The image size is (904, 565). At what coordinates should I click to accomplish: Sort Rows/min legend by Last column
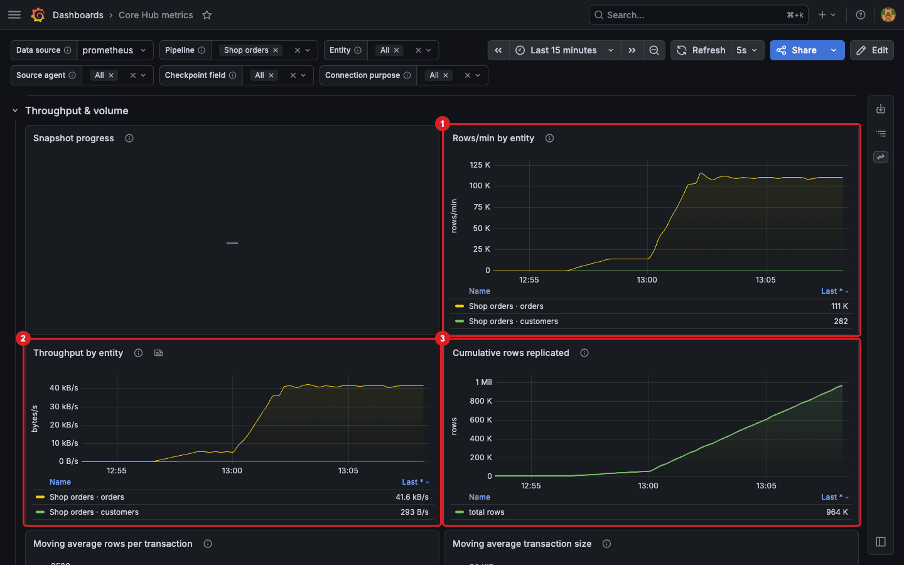coord(835,291)
